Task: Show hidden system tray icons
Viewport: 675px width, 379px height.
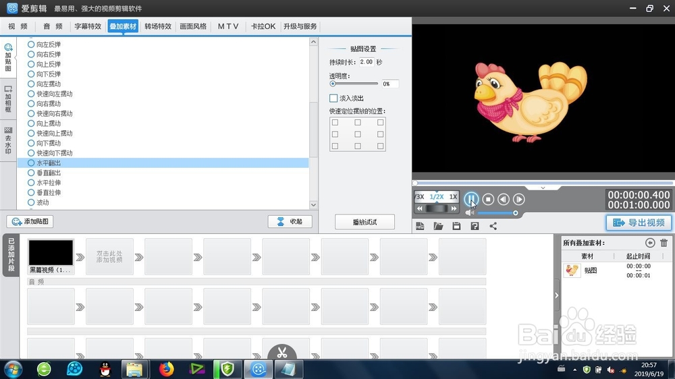Action: [x=574, y=370]
